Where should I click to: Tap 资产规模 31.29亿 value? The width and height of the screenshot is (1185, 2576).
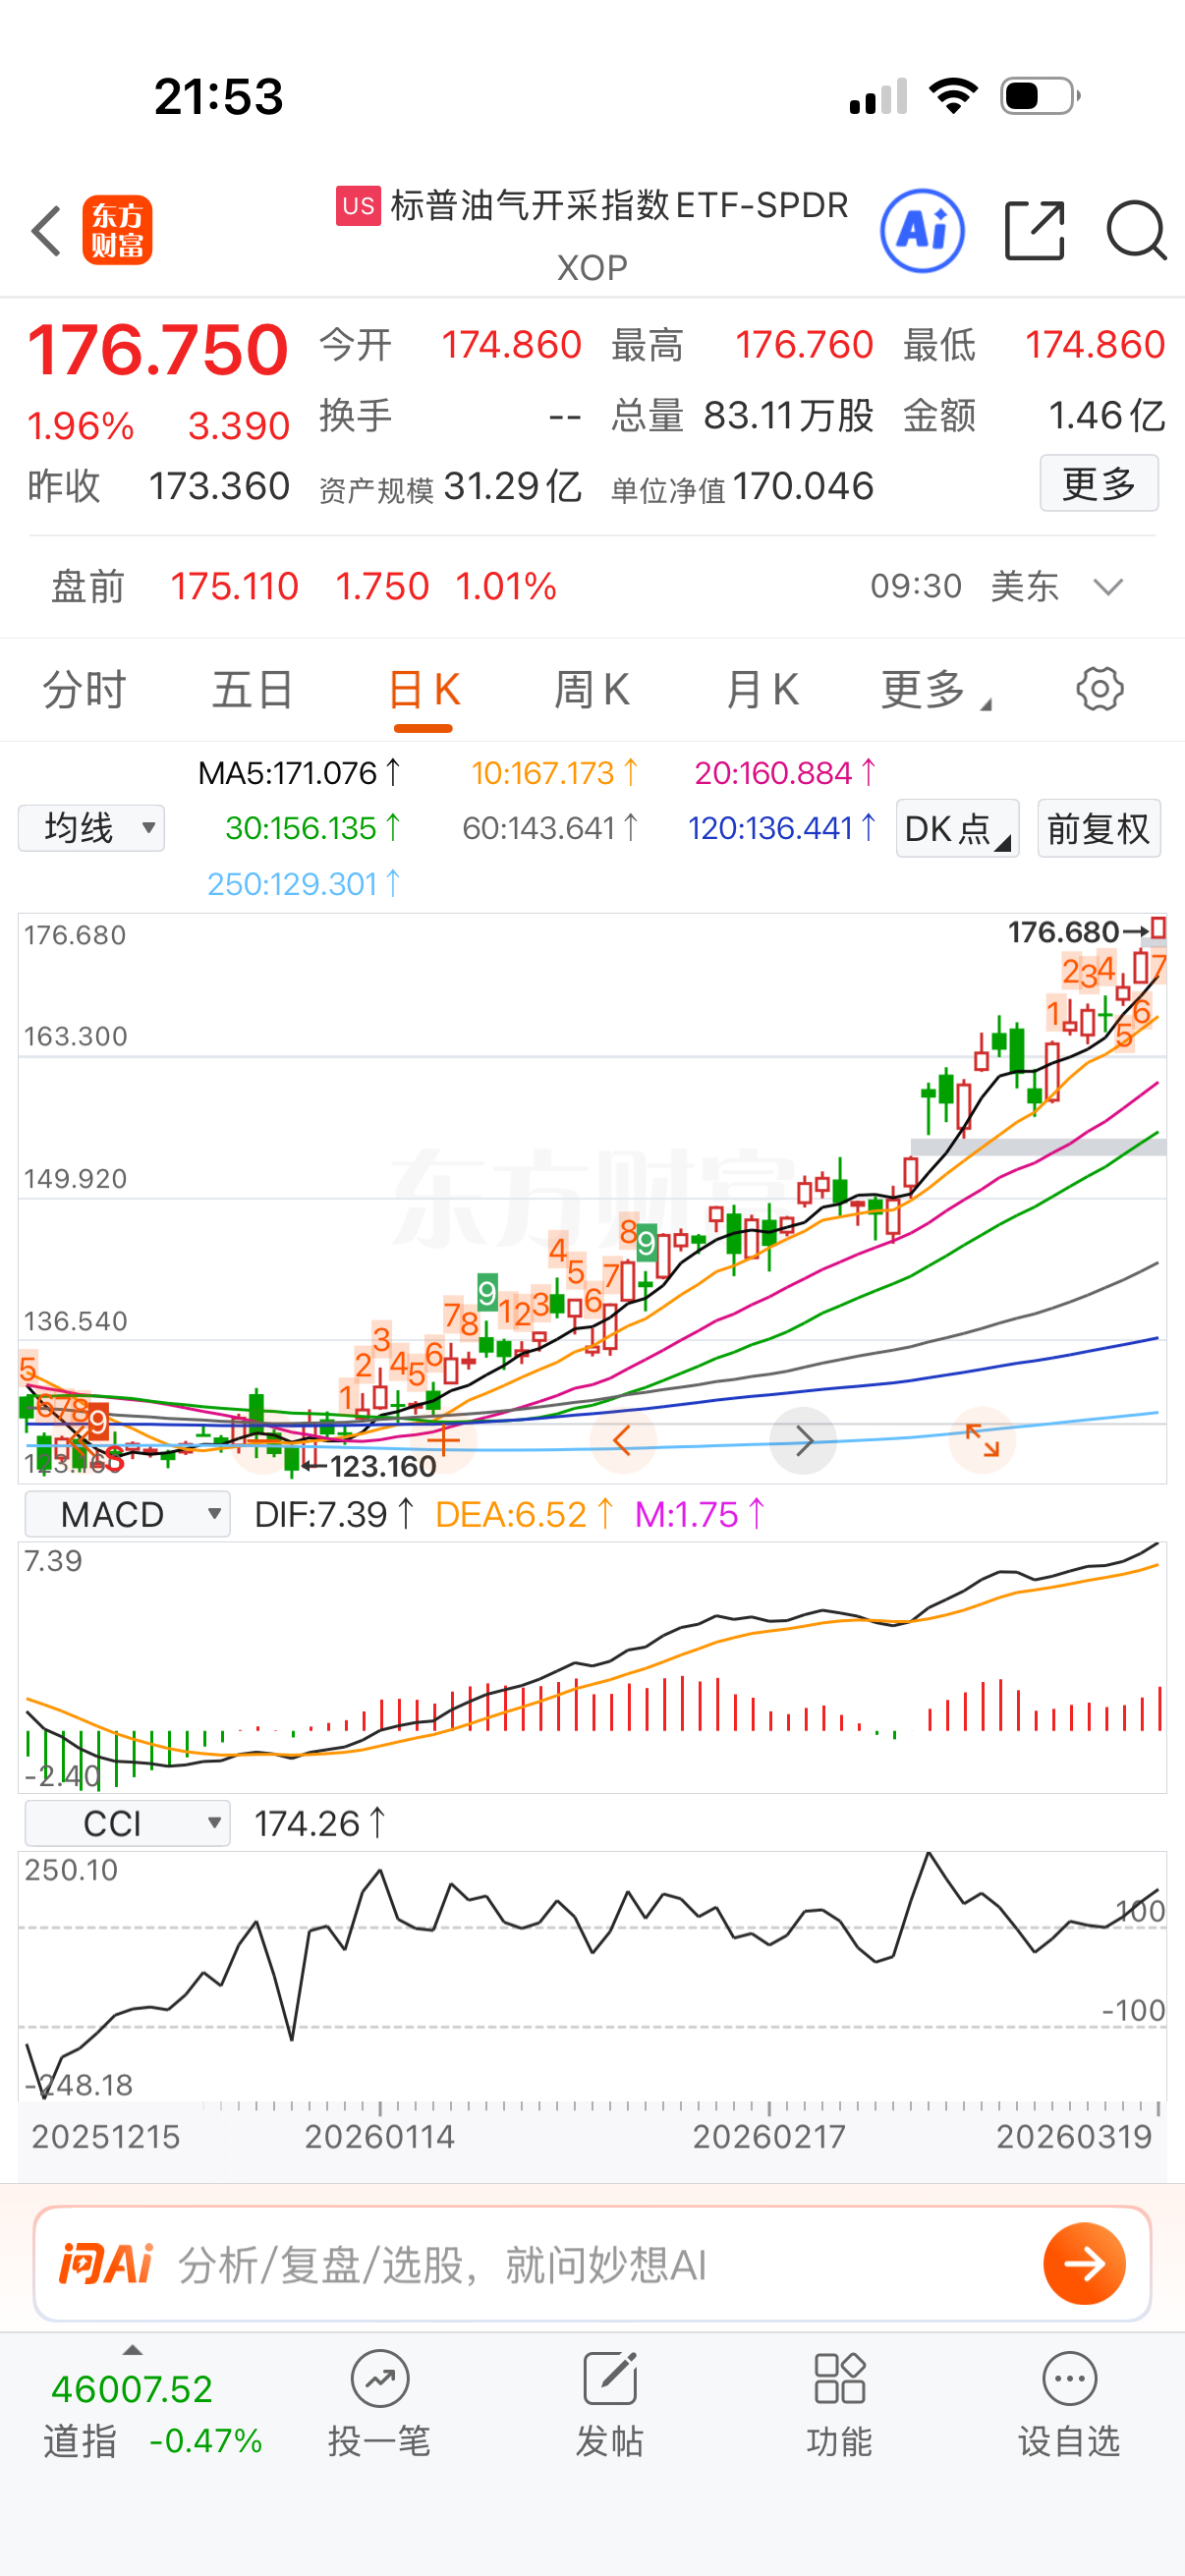pyautogui.click(x=513, y=487)
